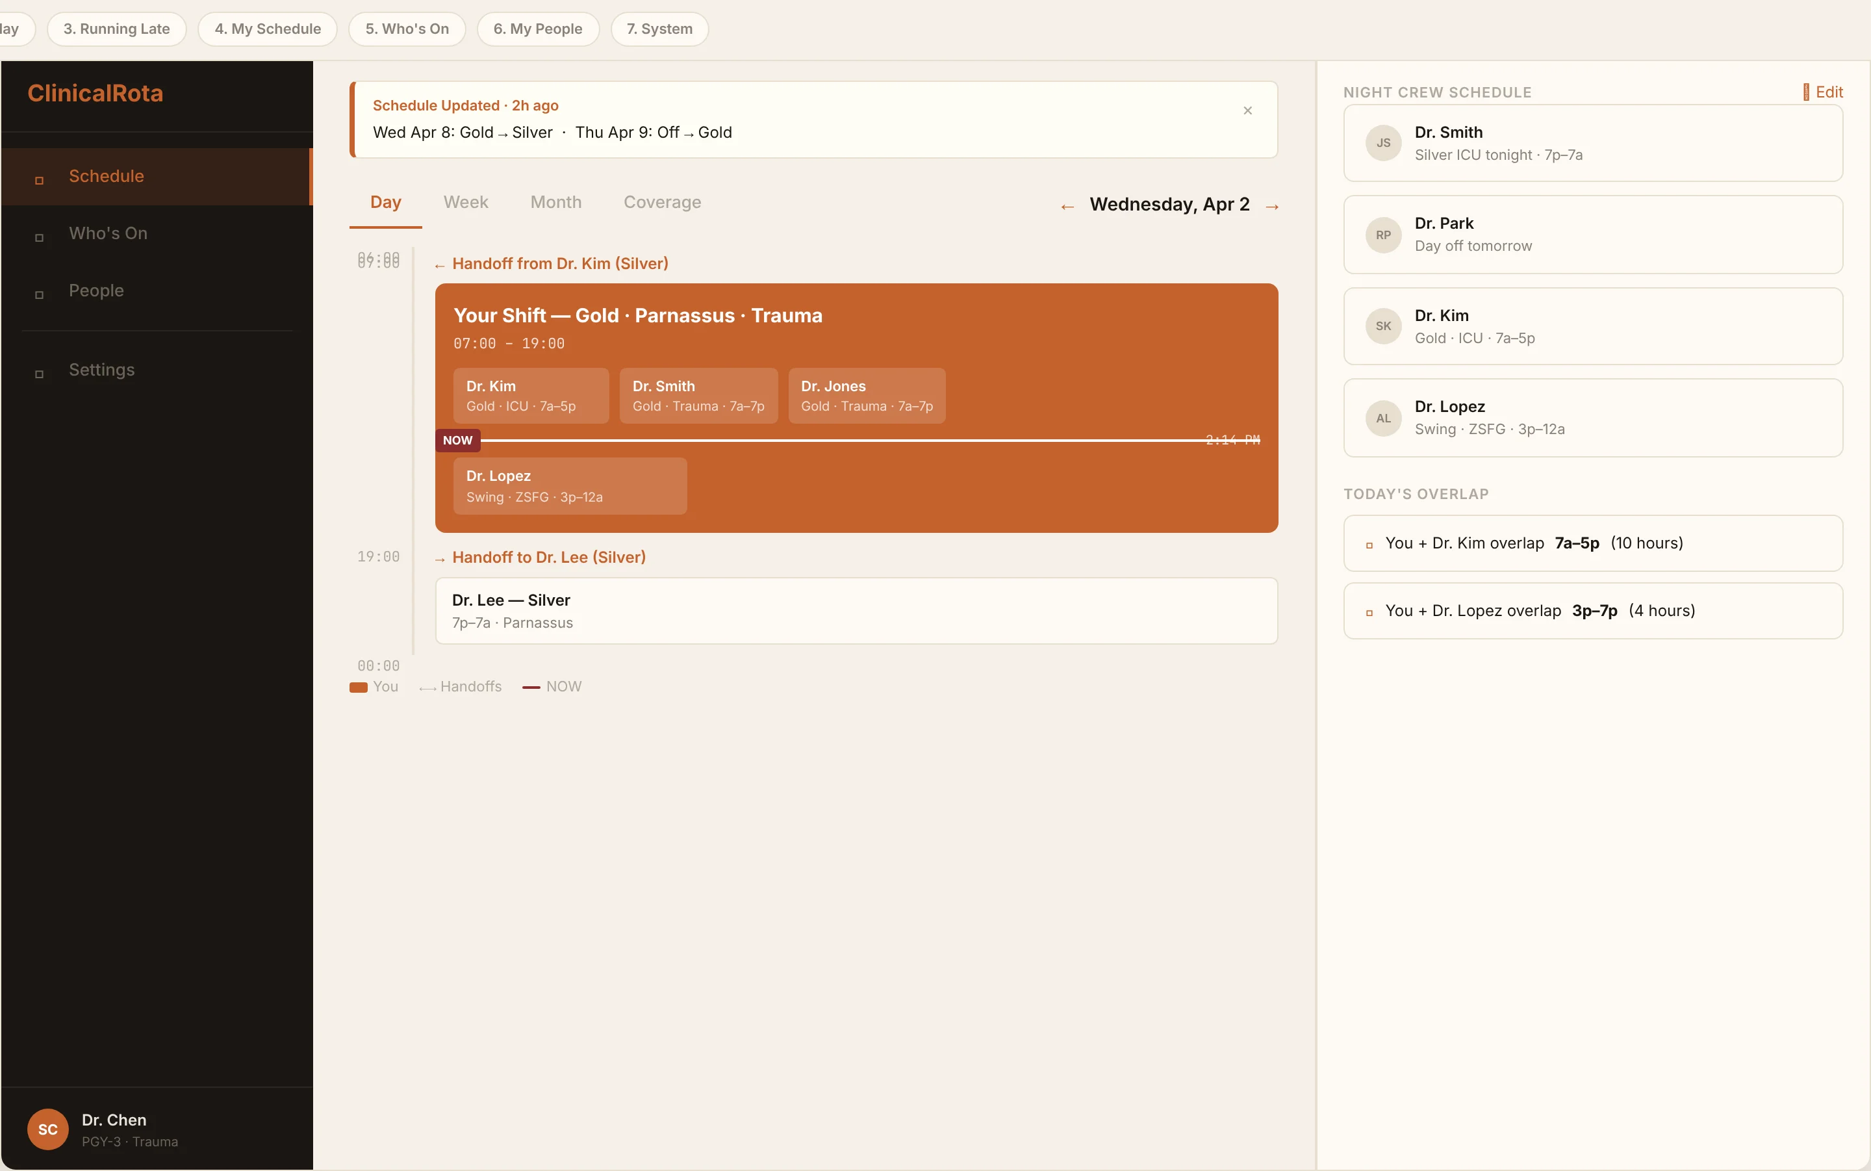Image resolution: width=1871 pixels, height=1171 pixels.
Task: Open the Coverage tab
Action: pos(662,202)
